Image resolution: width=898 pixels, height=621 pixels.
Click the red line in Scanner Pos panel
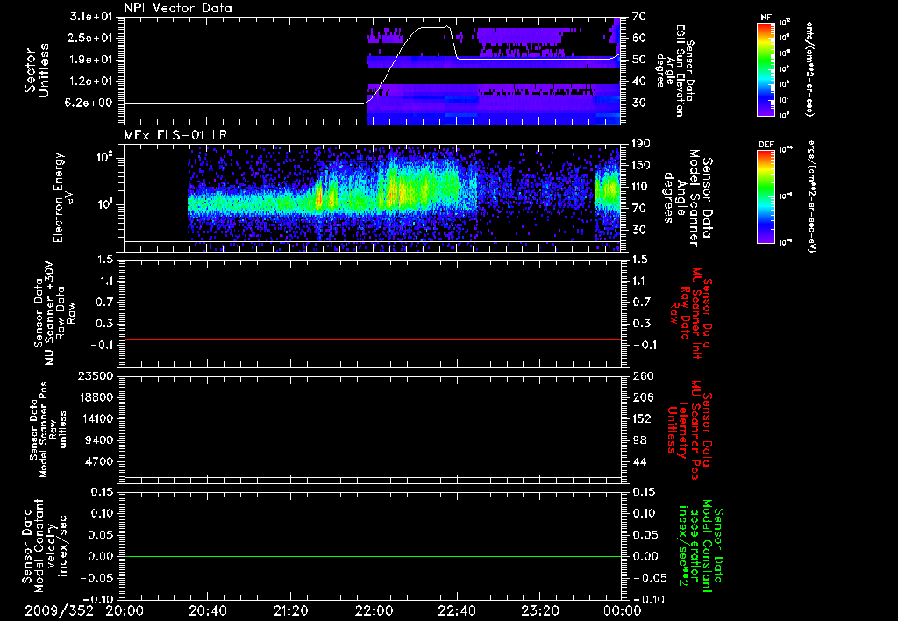point(373,446)
